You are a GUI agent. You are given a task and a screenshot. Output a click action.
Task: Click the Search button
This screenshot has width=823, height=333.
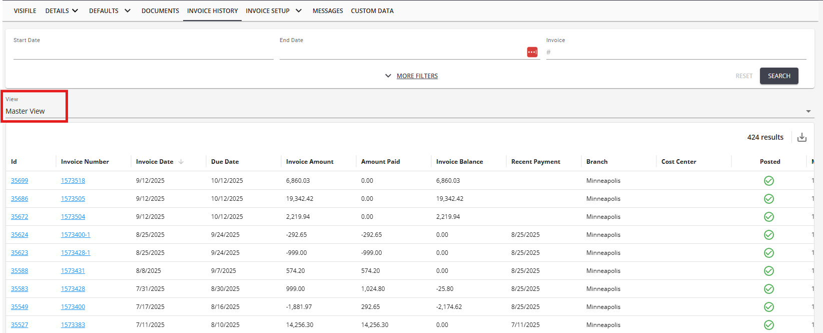tap(779, 76)
